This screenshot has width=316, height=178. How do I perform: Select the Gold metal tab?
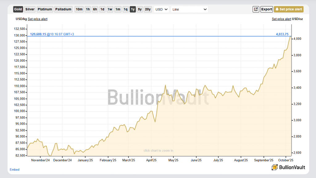coord(18,9)
